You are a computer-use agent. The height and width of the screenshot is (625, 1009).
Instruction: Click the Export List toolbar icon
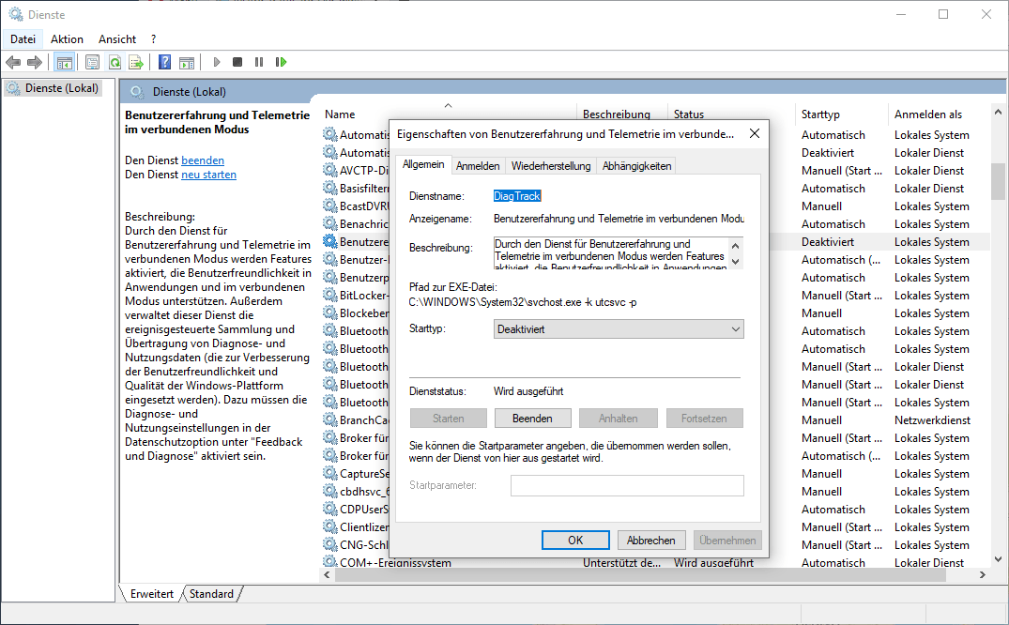pyautogui.click(x=136, y=62)
